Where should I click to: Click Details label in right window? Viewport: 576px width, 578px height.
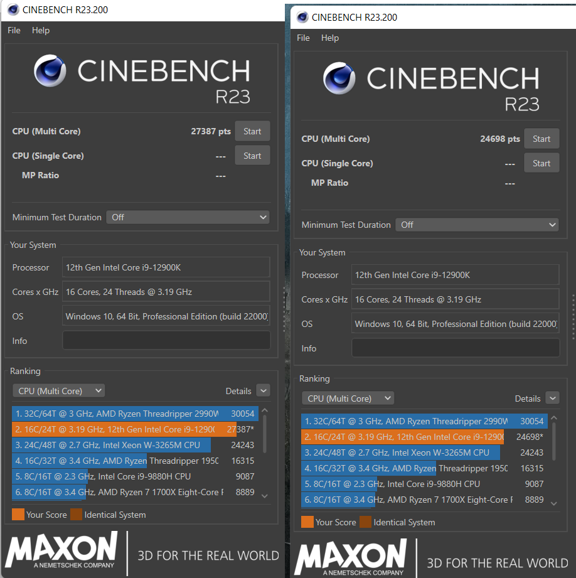click(528, 399)
